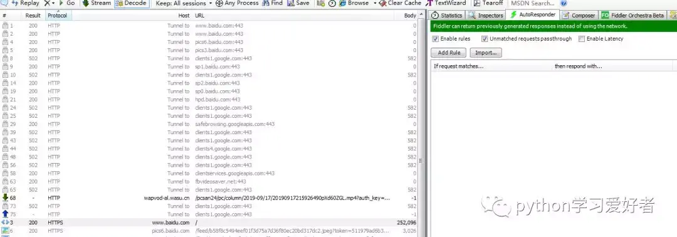This screenshot has width=677, height=237.
Task: Click the Clear Cache button
Action: pos(400,3)
